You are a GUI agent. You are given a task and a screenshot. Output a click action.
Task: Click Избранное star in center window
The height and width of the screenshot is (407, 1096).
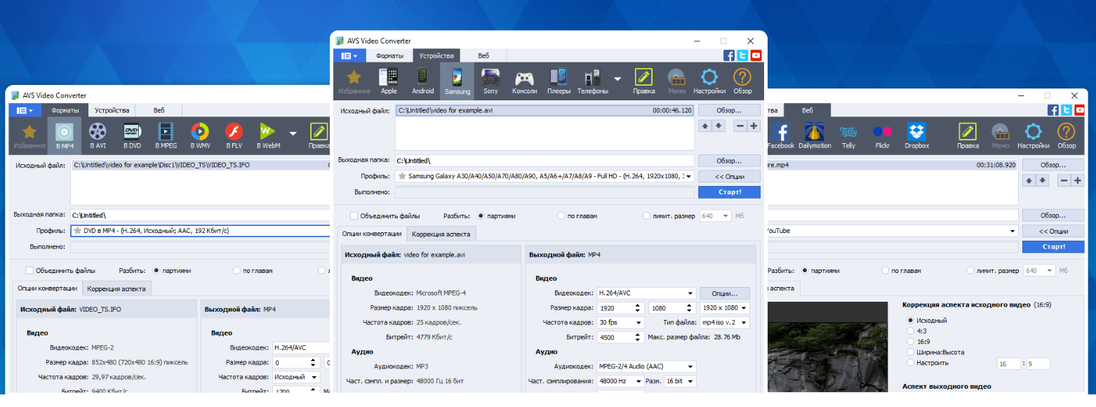click(x=354, y=81)
